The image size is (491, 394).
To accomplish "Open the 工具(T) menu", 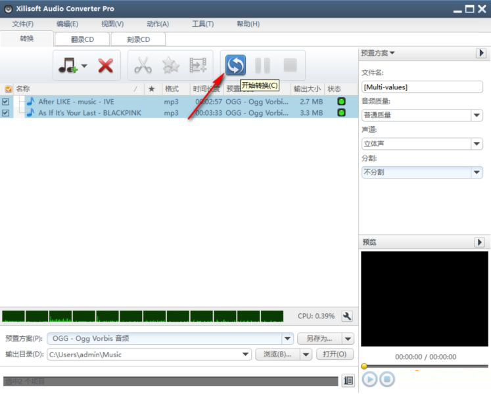I will click(x=202, y=24).
